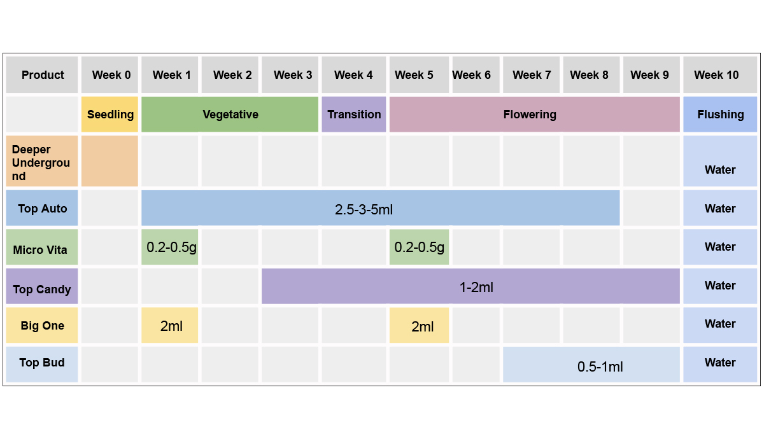
Task: Click the Micro Vita product label
Action: point(42,249)
